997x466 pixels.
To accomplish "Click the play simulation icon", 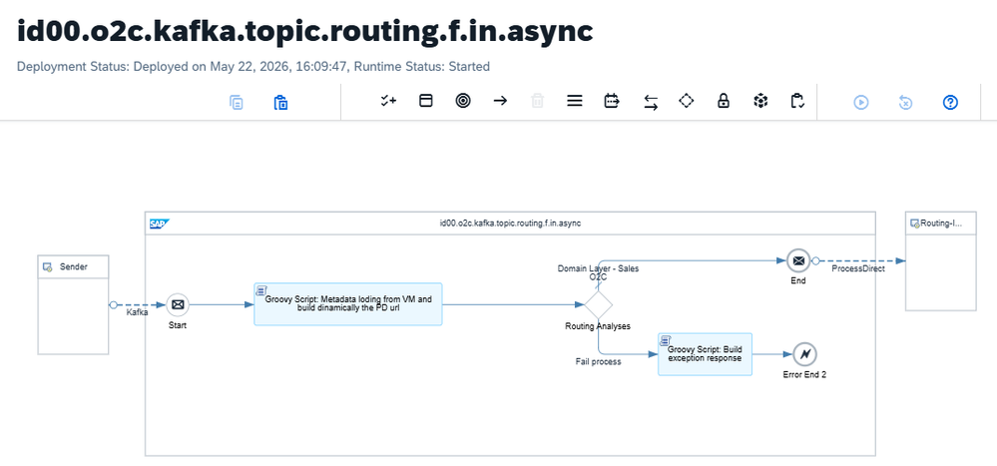I will pos(861,102).
